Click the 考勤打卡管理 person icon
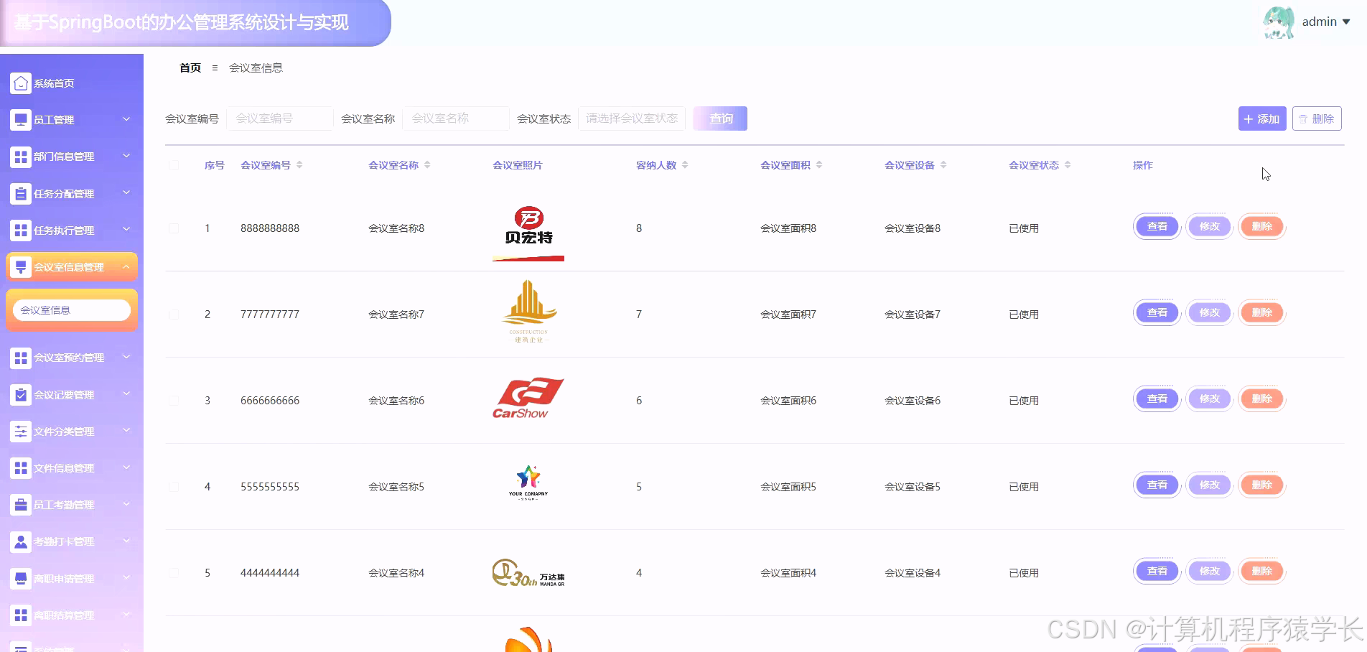 coord(21,541)
